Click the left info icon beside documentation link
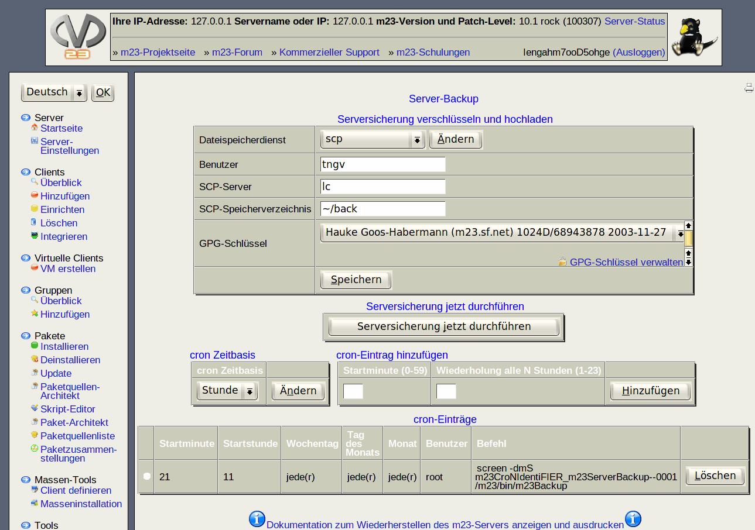This screenshot has width=755, height=530. 257,519
